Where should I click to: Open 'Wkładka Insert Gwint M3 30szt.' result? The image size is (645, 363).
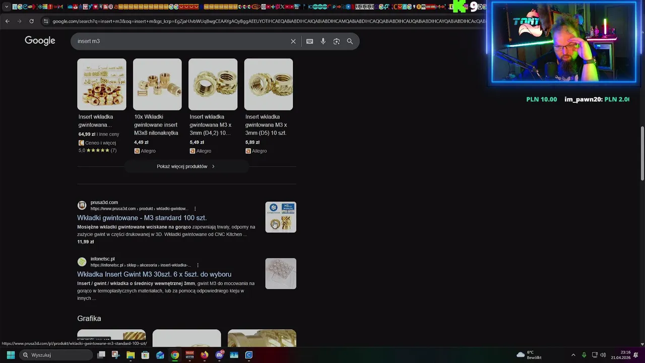pos(154,274)
